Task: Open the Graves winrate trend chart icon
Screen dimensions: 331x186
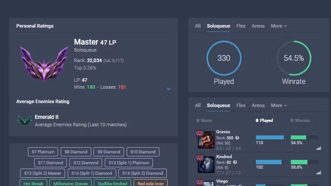Action: pos(318,148)
